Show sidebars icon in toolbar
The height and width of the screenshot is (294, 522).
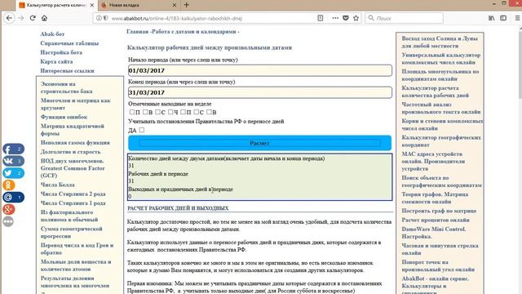(x=503, y=18)
